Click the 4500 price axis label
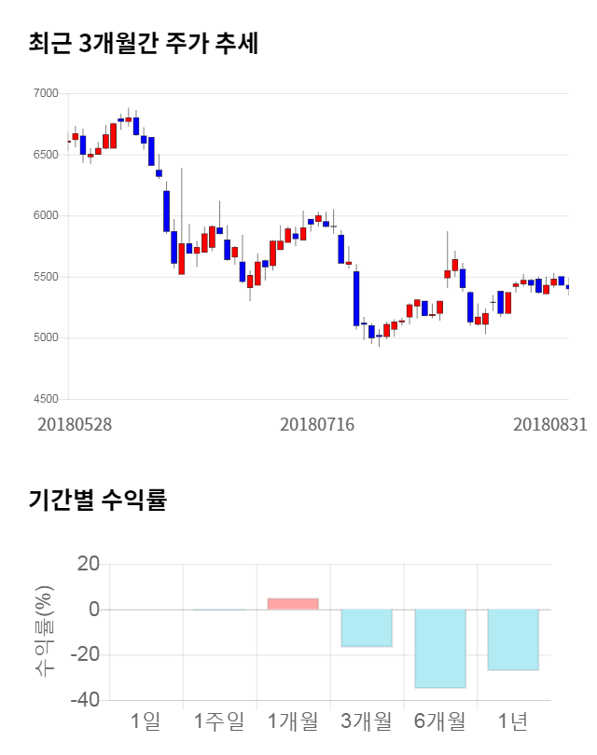 pyautogui.click(x=45, y=399)
